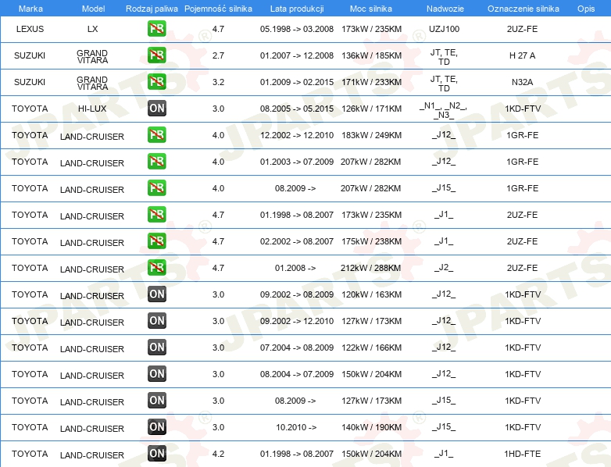This screenshot has height=467, width=611.
Task: Click the Opis column header
Action: [x=586, y=9]
